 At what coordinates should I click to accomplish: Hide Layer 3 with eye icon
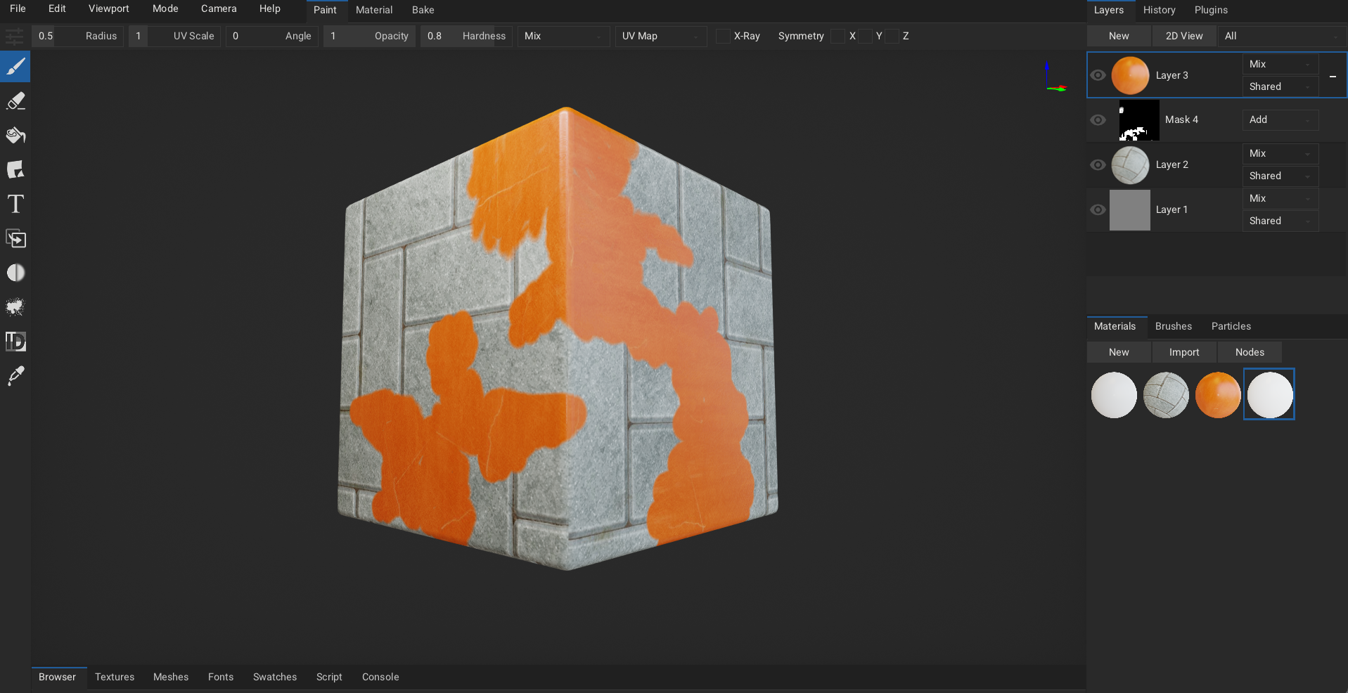tap(1098, 75)
